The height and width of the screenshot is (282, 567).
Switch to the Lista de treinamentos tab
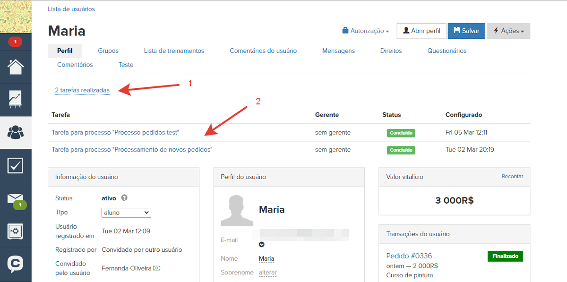(x=174, y=51)
